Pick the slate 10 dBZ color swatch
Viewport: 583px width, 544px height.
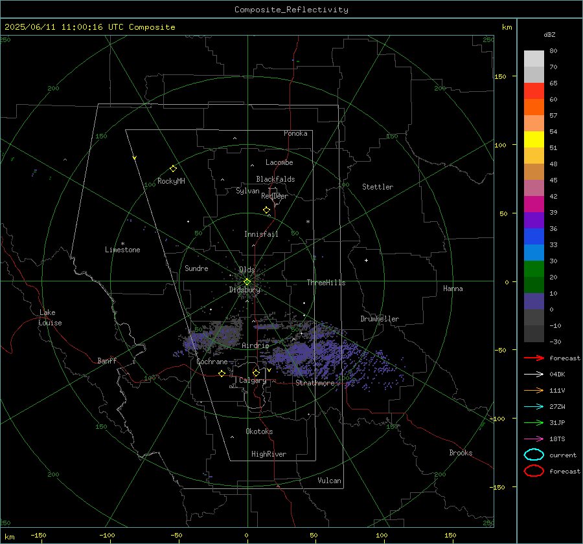(x=534, y=301)
